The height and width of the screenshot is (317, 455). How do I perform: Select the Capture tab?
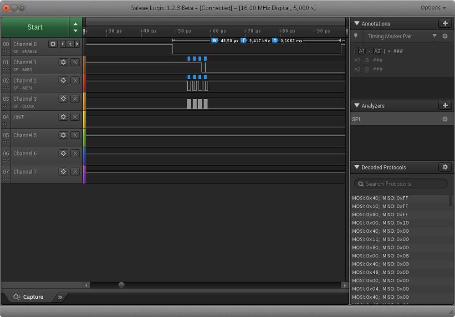click(28, 297)
